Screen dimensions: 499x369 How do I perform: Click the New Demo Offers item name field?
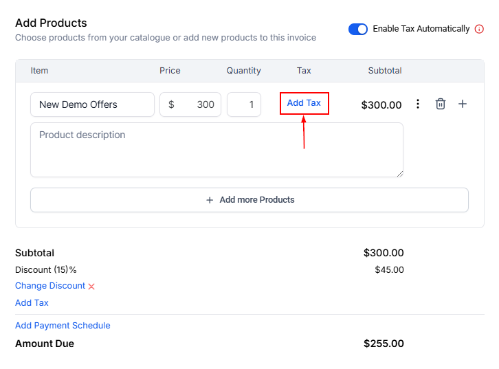(92, 104)
